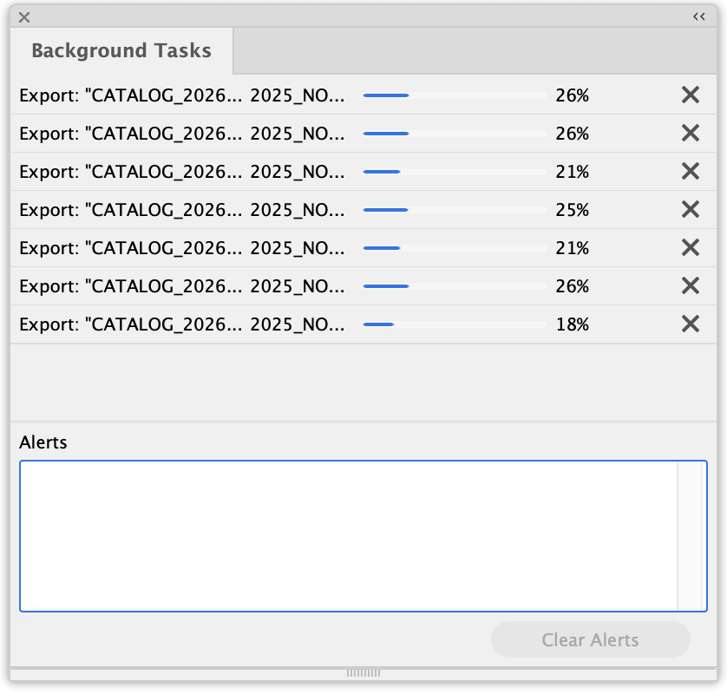Image resolution: width=727 pixels, height=694 pixels.
Task: Close the Background Tasks panel
Action: pos(24,16)
